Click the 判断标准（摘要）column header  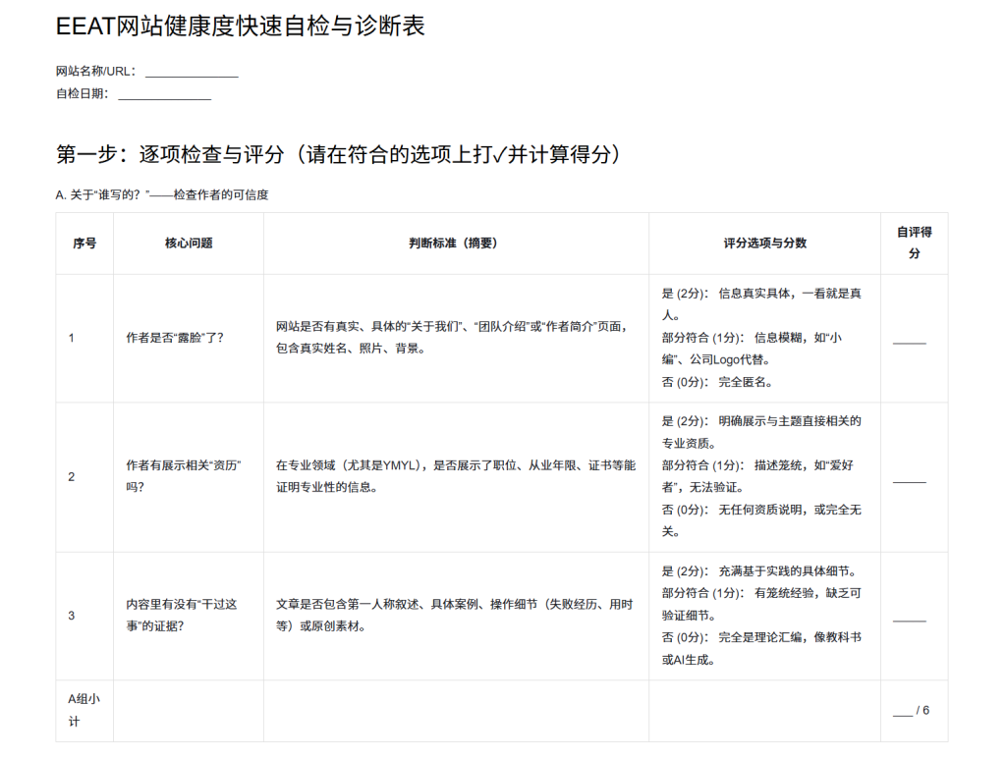pos(455,244)
